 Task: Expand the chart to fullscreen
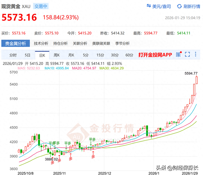tap(187, 54)
